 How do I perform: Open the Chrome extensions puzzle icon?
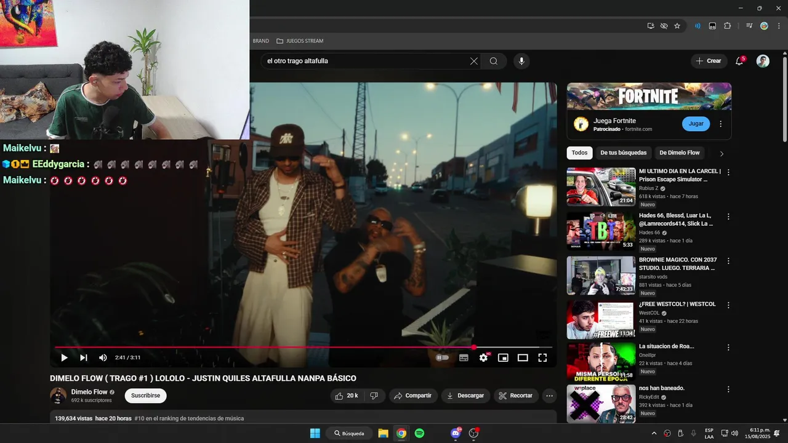click(x=727, y=26)
